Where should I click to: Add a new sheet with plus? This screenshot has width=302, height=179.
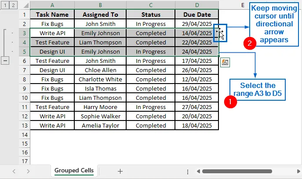click(x=120, y=171)
